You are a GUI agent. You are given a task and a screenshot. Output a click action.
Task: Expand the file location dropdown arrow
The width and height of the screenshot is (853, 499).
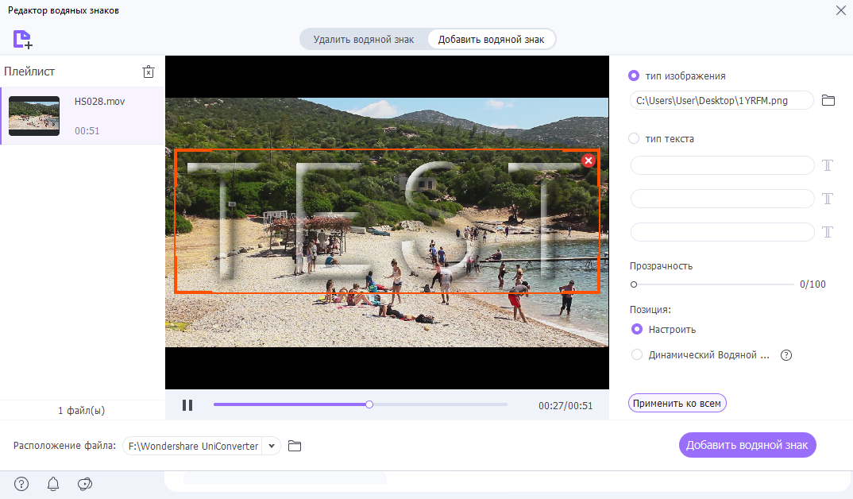tap(272, 447)
